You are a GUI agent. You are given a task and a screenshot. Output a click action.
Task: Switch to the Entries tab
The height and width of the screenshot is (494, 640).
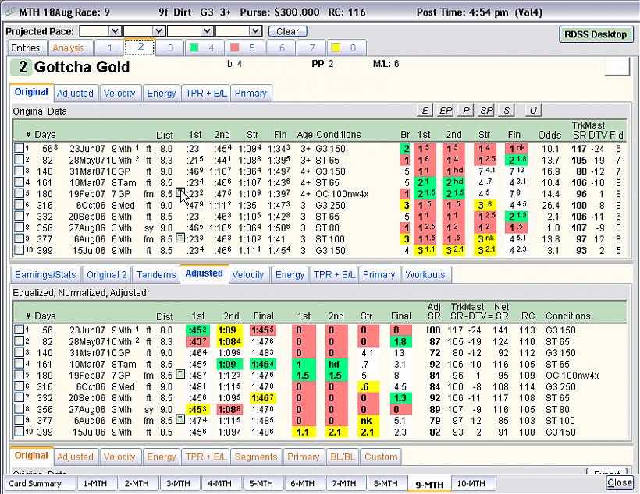(x=26, y=48)
